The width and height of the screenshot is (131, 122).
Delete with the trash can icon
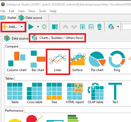pos(100,27)
